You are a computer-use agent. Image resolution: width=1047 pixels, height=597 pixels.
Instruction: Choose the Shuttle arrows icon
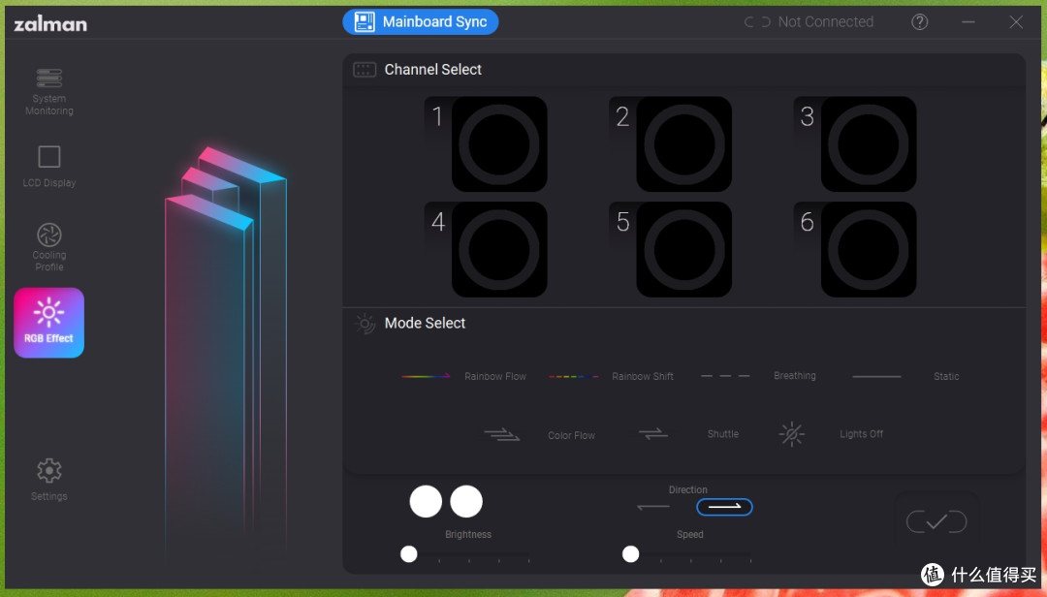[653, 434]
